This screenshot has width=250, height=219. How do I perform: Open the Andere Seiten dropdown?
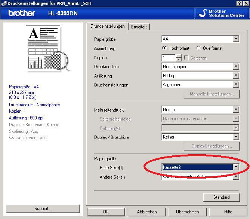tap(200, 177)
